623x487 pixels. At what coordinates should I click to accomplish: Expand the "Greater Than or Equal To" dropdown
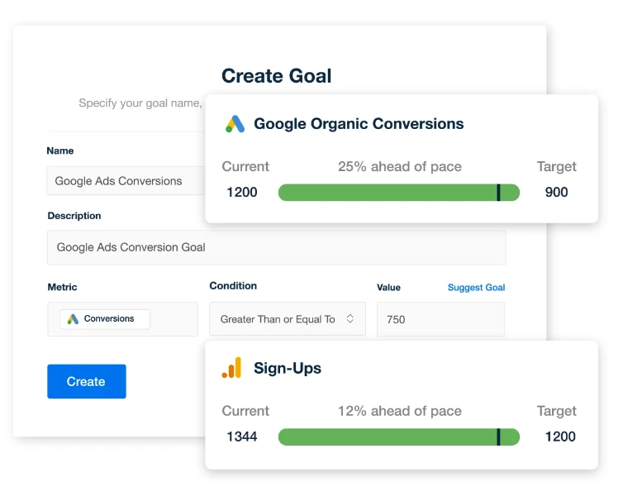pyautogui.click(x=287, y=319)
